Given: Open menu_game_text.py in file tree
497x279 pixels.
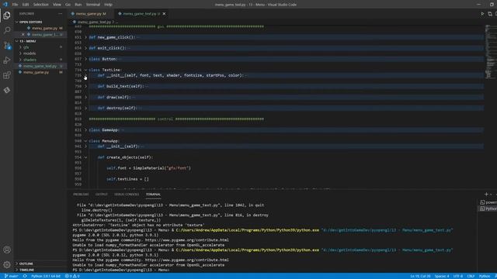Looking at the screenshot, I should pos(40,66).
